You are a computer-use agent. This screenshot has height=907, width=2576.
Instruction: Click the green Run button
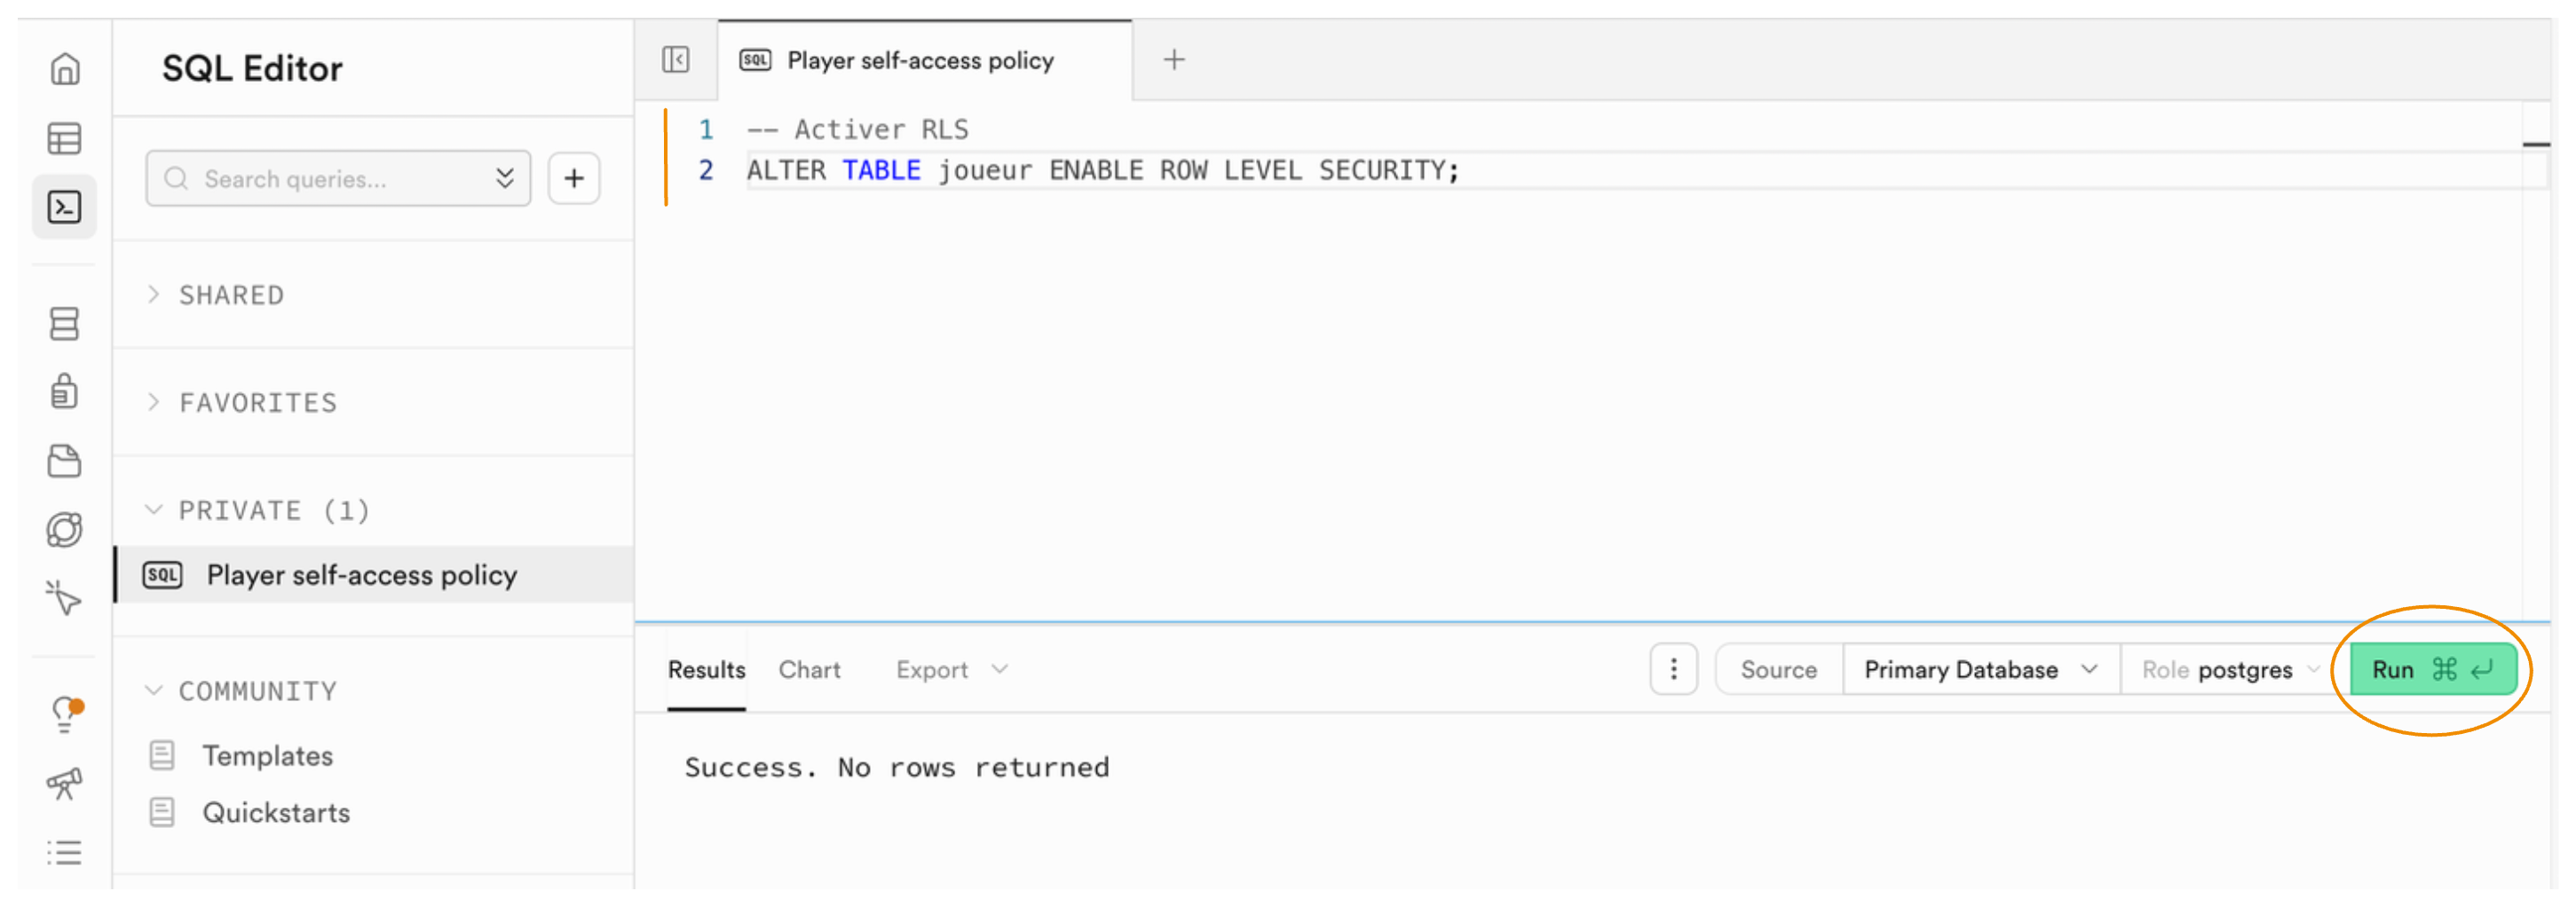(2431, 670)
